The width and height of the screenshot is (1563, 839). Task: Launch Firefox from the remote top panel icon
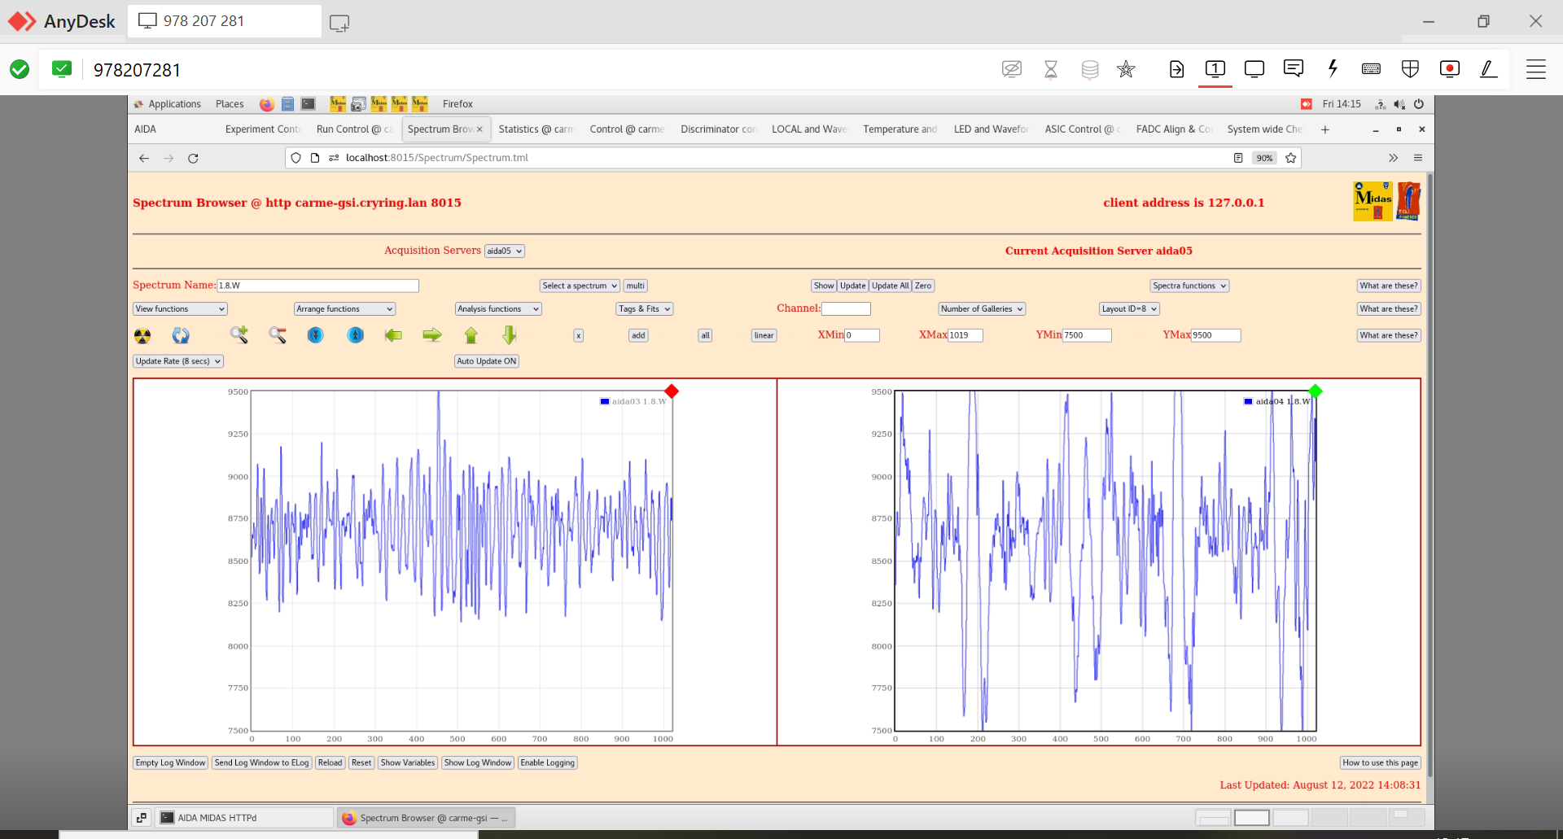coord(266,104)
